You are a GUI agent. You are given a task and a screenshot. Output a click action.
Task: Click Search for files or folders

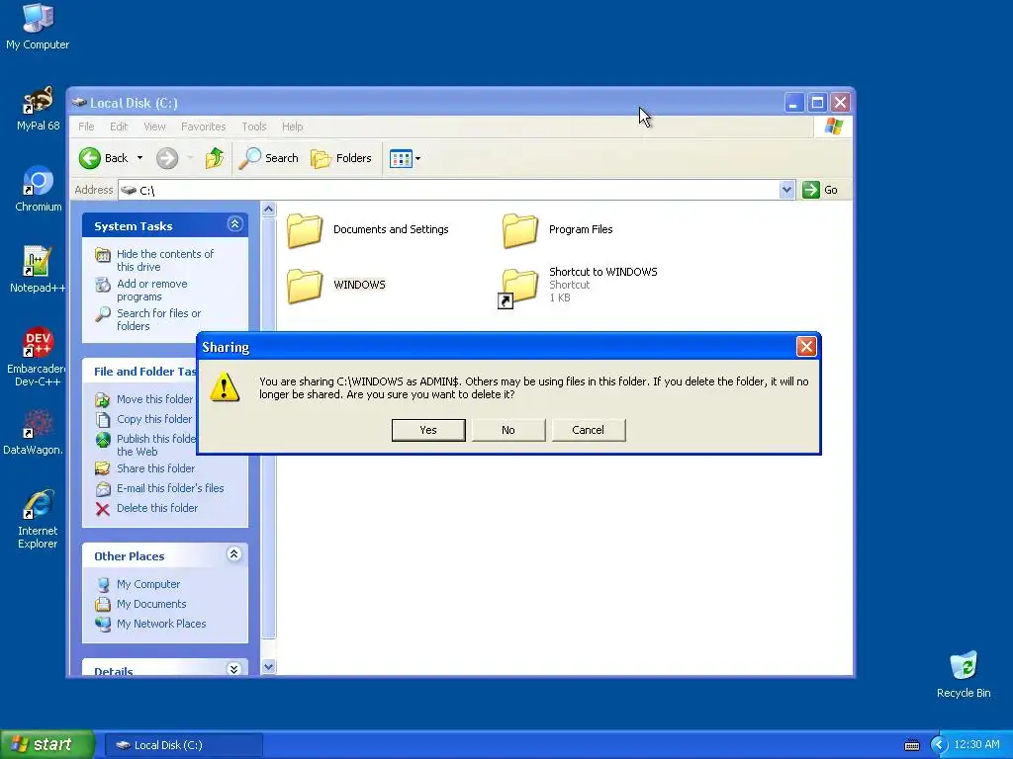[x=159, y=319]
